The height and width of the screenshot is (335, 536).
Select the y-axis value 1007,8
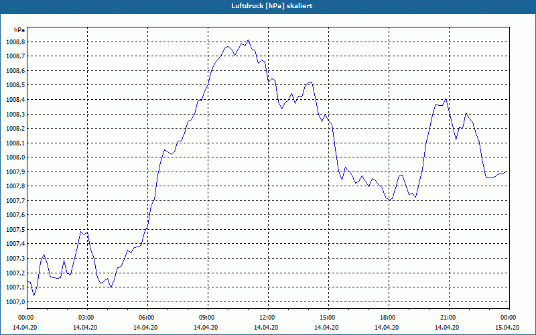tap(15, 186)
